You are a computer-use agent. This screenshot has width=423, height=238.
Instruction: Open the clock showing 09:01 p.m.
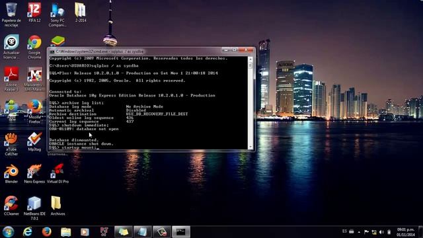tap(405, 232)
